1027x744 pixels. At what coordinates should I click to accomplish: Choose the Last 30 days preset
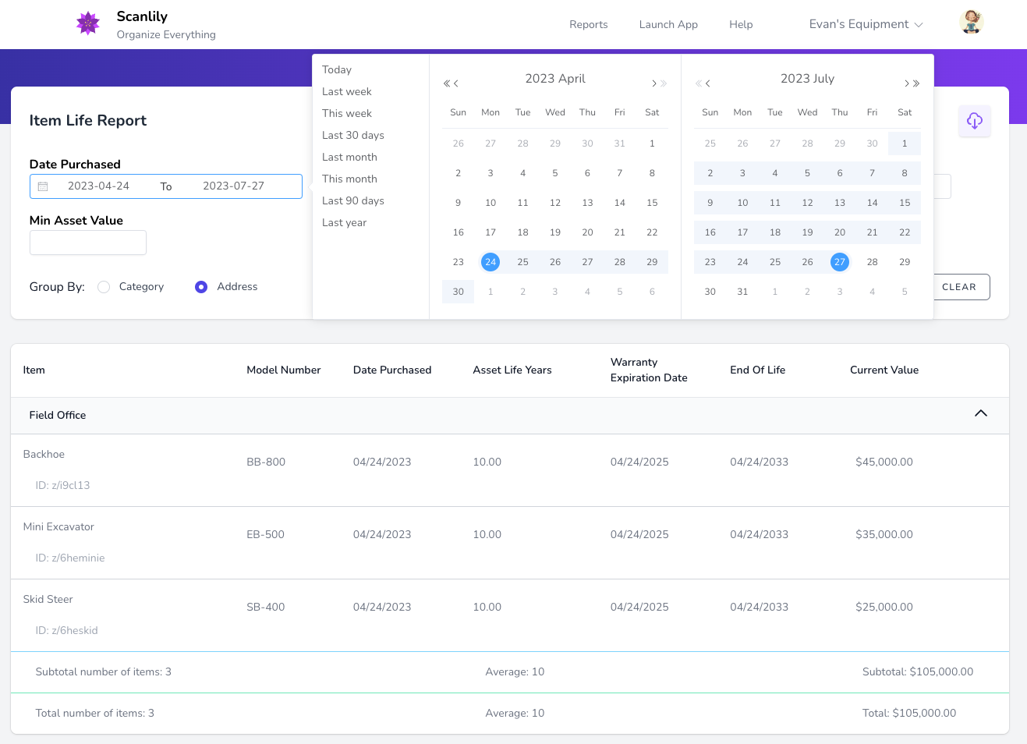point(353,135)
